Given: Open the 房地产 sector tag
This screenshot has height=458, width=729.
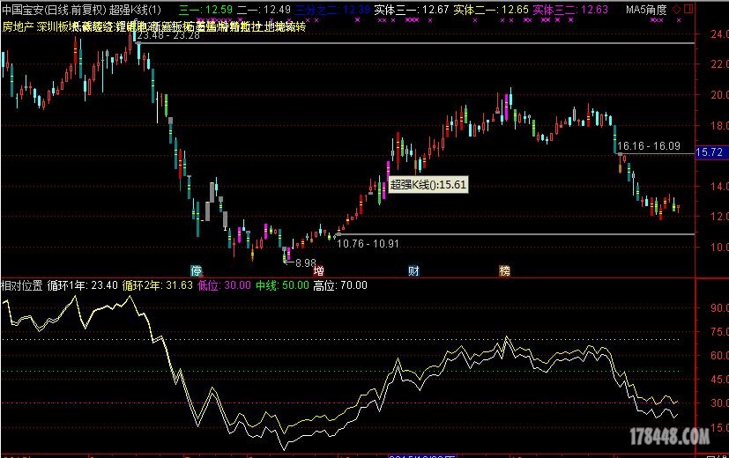Looking at the screenshot, I should (18, 27).
